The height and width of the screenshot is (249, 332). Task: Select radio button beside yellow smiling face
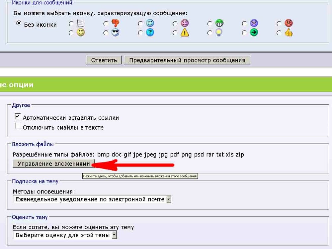pyautogui.click(x=71, y=33)
